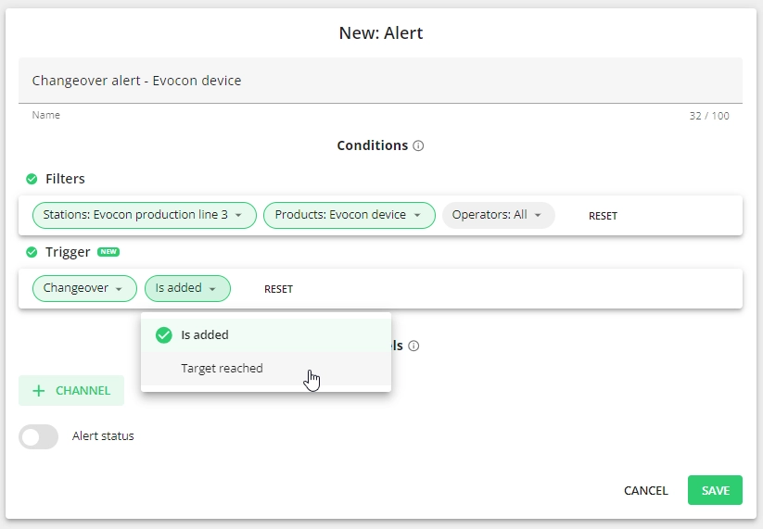
Task: Click the checkmark icon on the Is added option
Action: pos(164,335)
